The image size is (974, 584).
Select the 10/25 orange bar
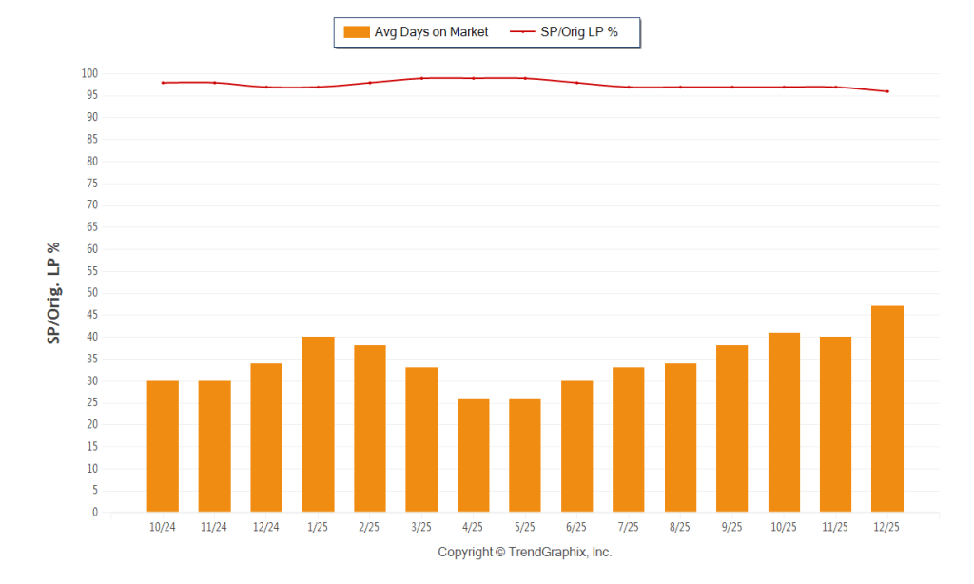[784, 422]
